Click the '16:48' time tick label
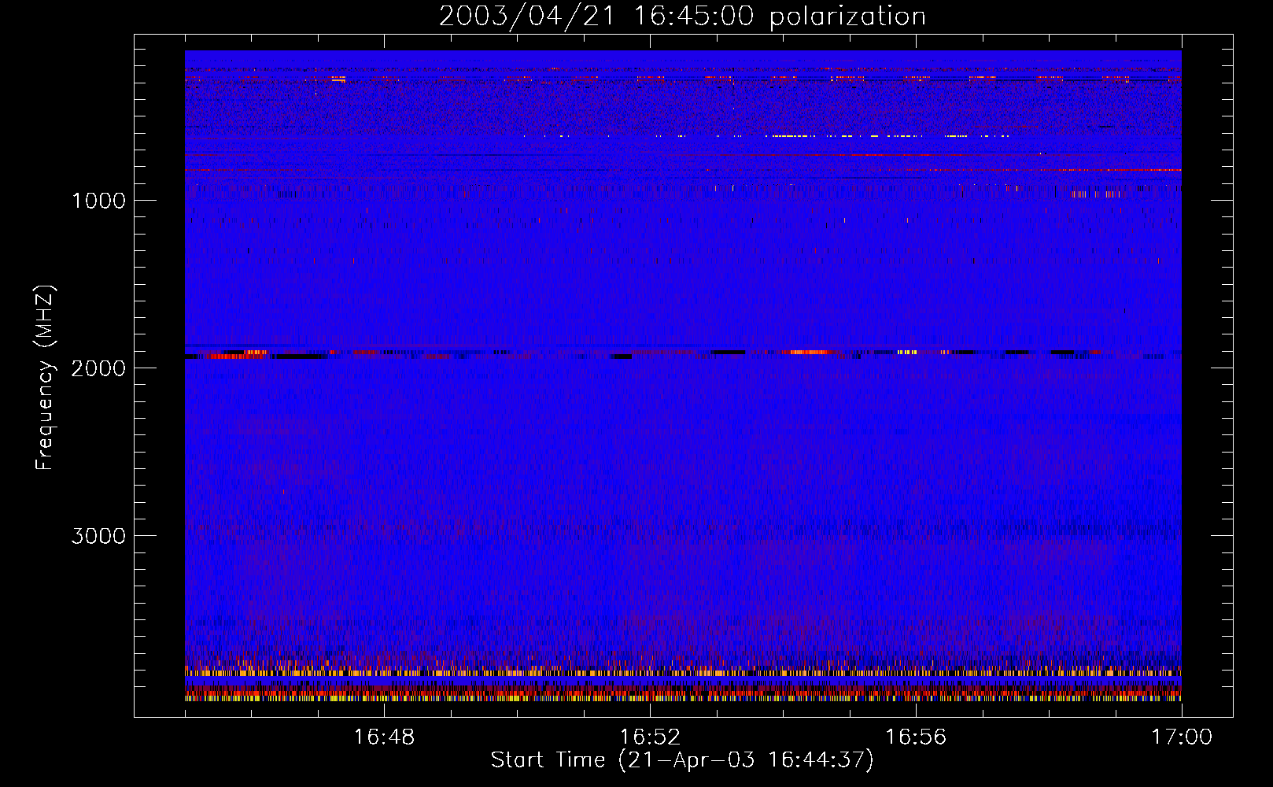The width and height of the screenshot is (1273, 787). [384, 737]
